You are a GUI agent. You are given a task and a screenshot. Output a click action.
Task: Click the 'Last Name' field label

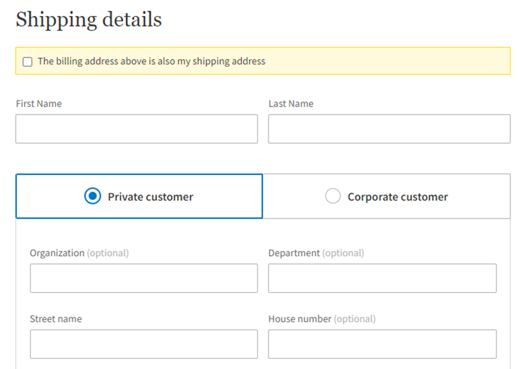click(291, 104)
